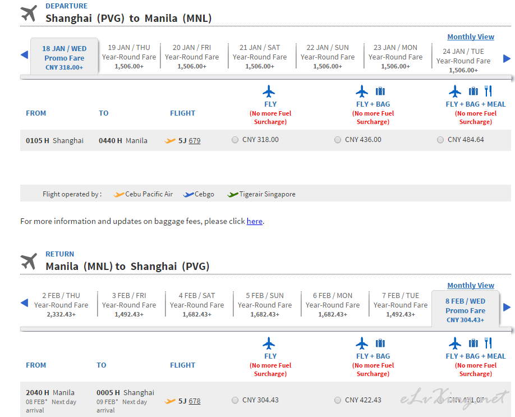Select the CNY 304.43 Fly fare for return
This screenshot has height=417, width=515.
click(x=235, y=400)
